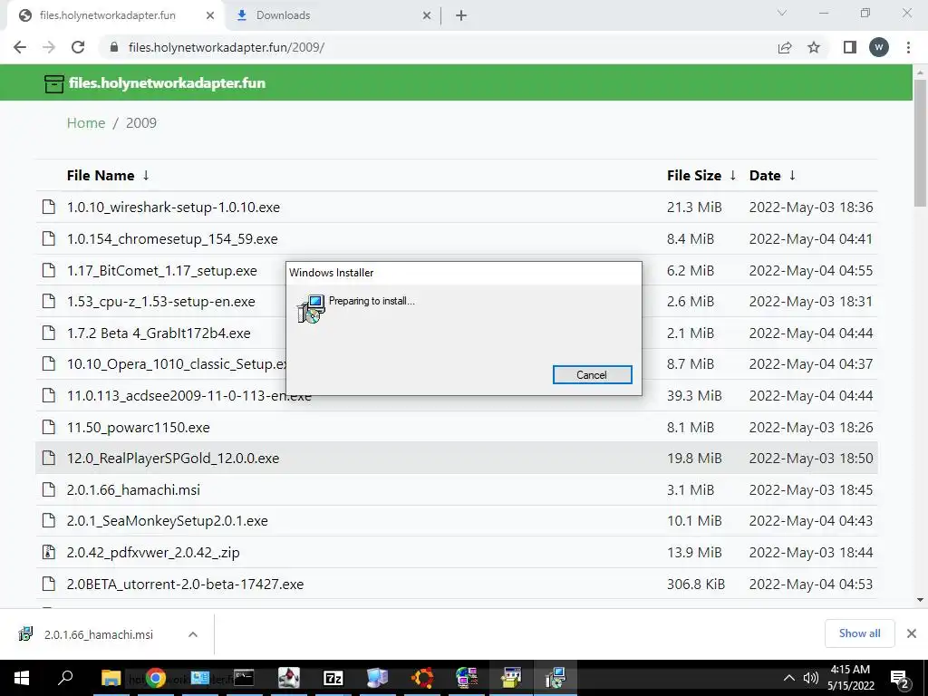The height and width of the screenshot is (696, 928).
Task: Open File Explorer from taskbar
Action: point(111,678)
